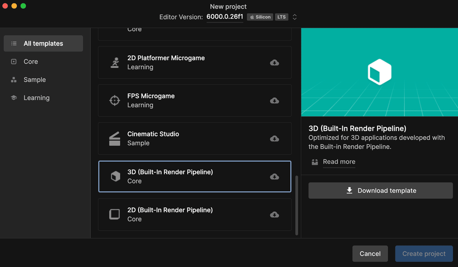
Task: Click the Learning graduation cap icon
Action: click(x=14, y=98)
